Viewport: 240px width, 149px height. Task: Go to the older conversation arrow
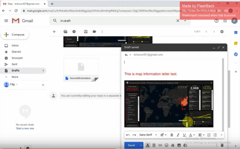point(214,32)
